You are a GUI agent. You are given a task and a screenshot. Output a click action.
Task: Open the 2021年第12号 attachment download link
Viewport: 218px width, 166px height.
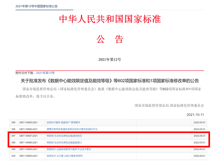click(x=45, y=73)
